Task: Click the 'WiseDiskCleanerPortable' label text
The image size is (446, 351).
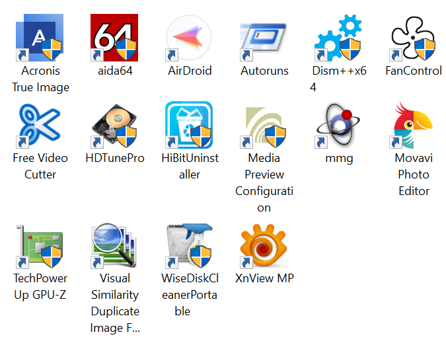Action: 190,295
